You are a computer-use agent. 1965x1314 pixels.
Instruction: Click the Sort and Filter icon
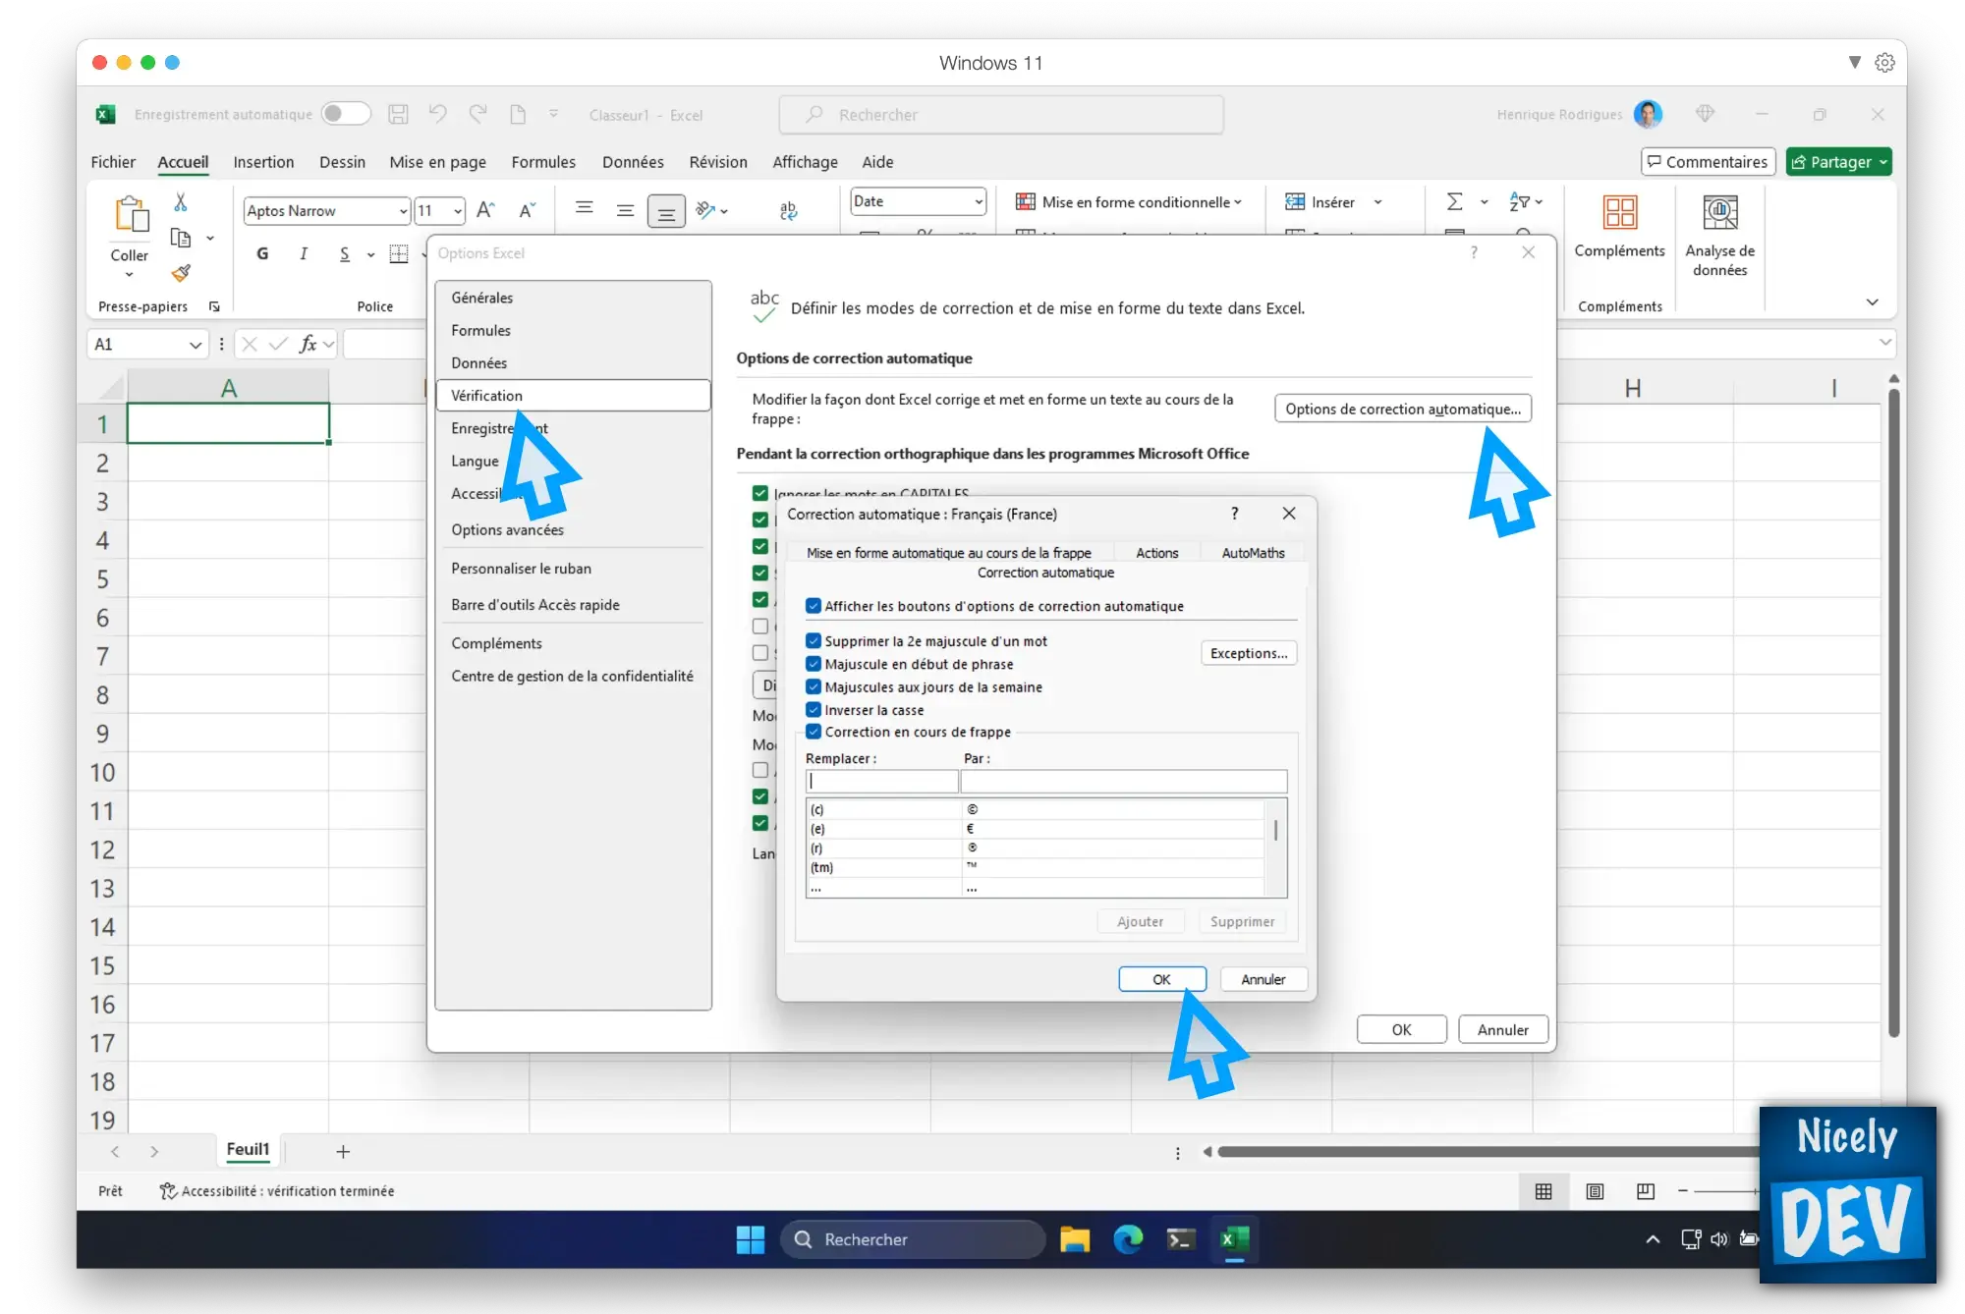click(x=1520, y=201)
